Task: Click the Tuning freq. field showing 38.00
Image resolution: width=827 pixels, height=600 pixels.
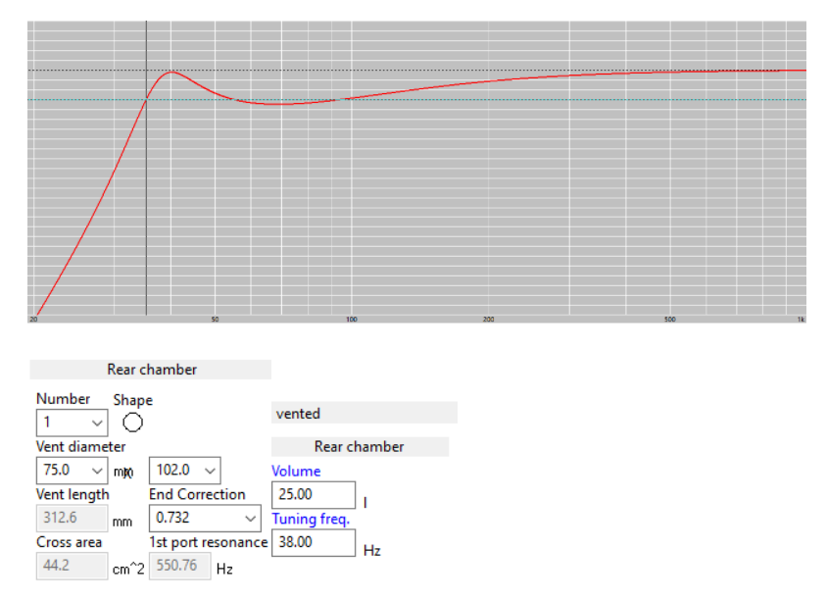Action: (x=313, y=542)
